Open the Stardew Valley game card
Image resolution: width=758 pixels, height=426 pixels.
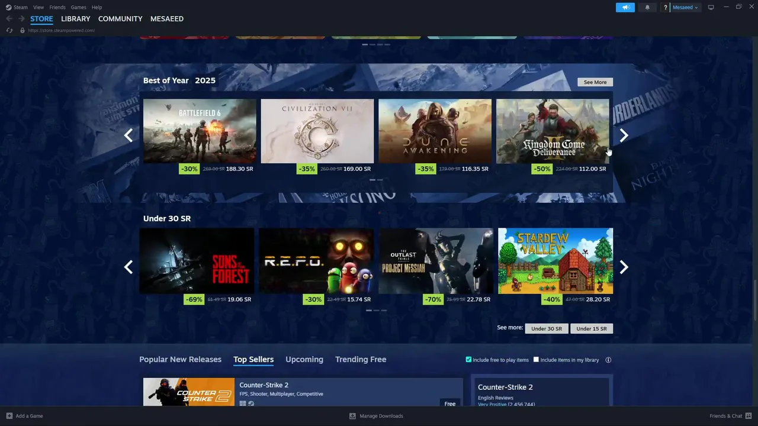(x=555, y=261)
